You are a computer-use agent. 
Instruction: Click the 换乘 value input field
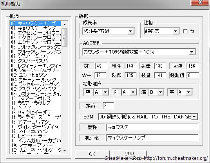tap(108, 106)
